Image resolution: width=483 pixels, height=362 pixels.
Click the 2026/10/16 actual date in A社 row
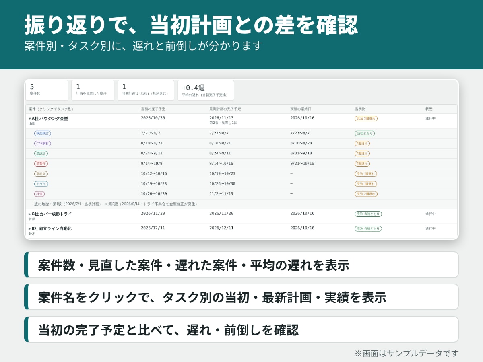point(303,118)
